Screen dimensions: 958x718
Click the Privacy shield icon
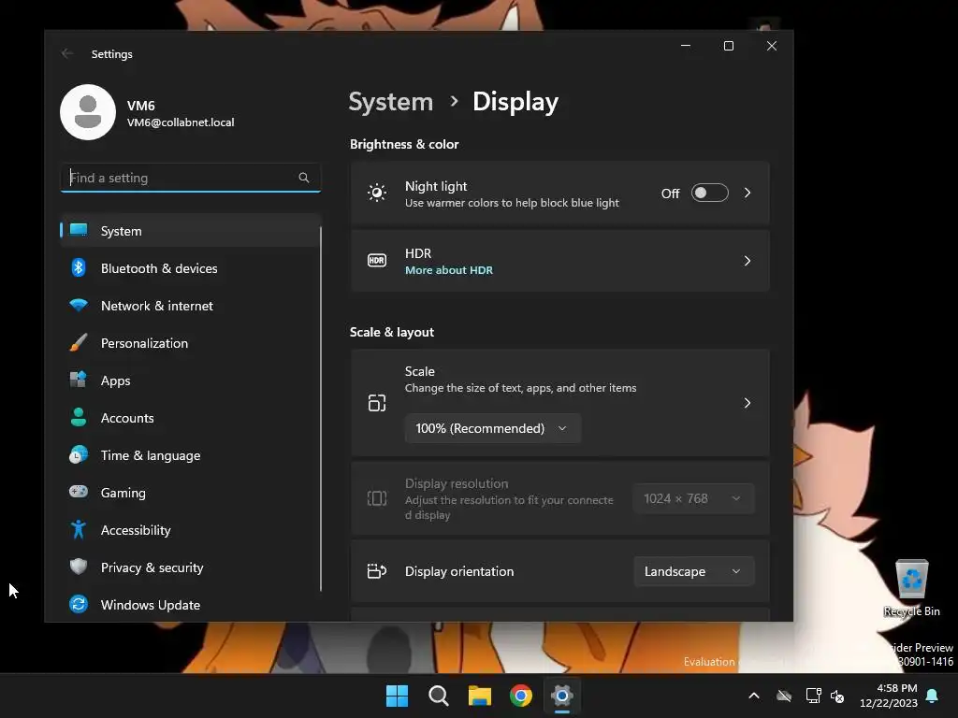(79, 567)
